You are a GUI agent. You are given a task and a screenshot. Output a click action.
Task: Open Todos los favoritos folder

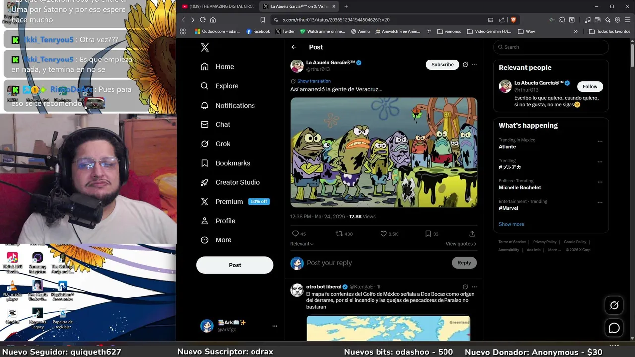point(609,31)
